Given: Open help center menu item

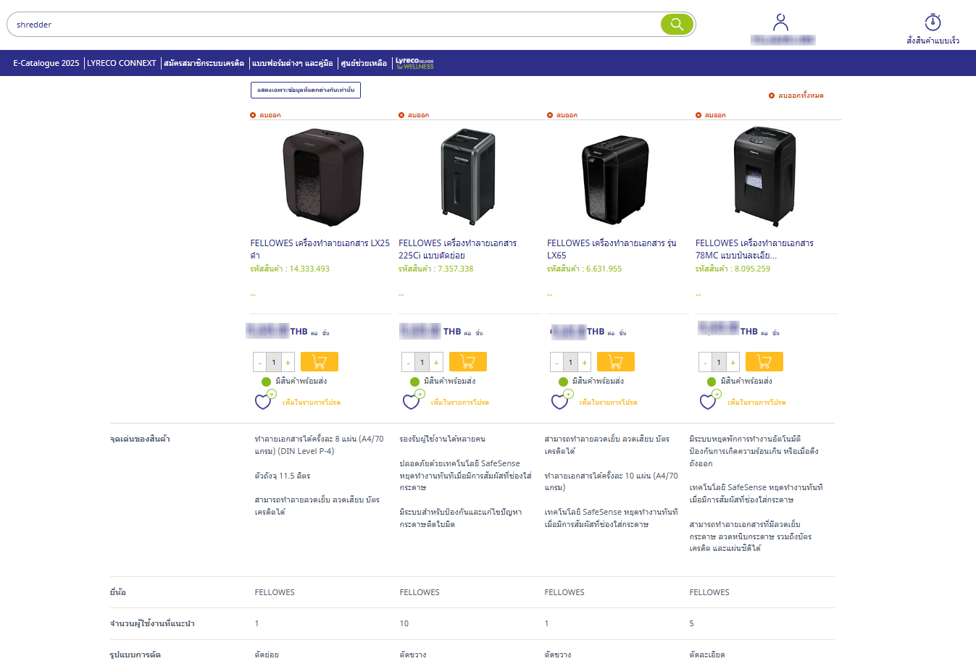Looking at the screenshot, I should coord(364,63).
